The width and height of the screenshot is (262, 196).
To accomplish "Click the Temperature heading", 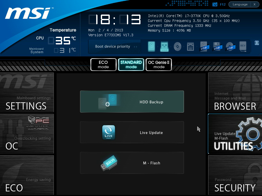I will pyautogui.click(x=63, y=30).
